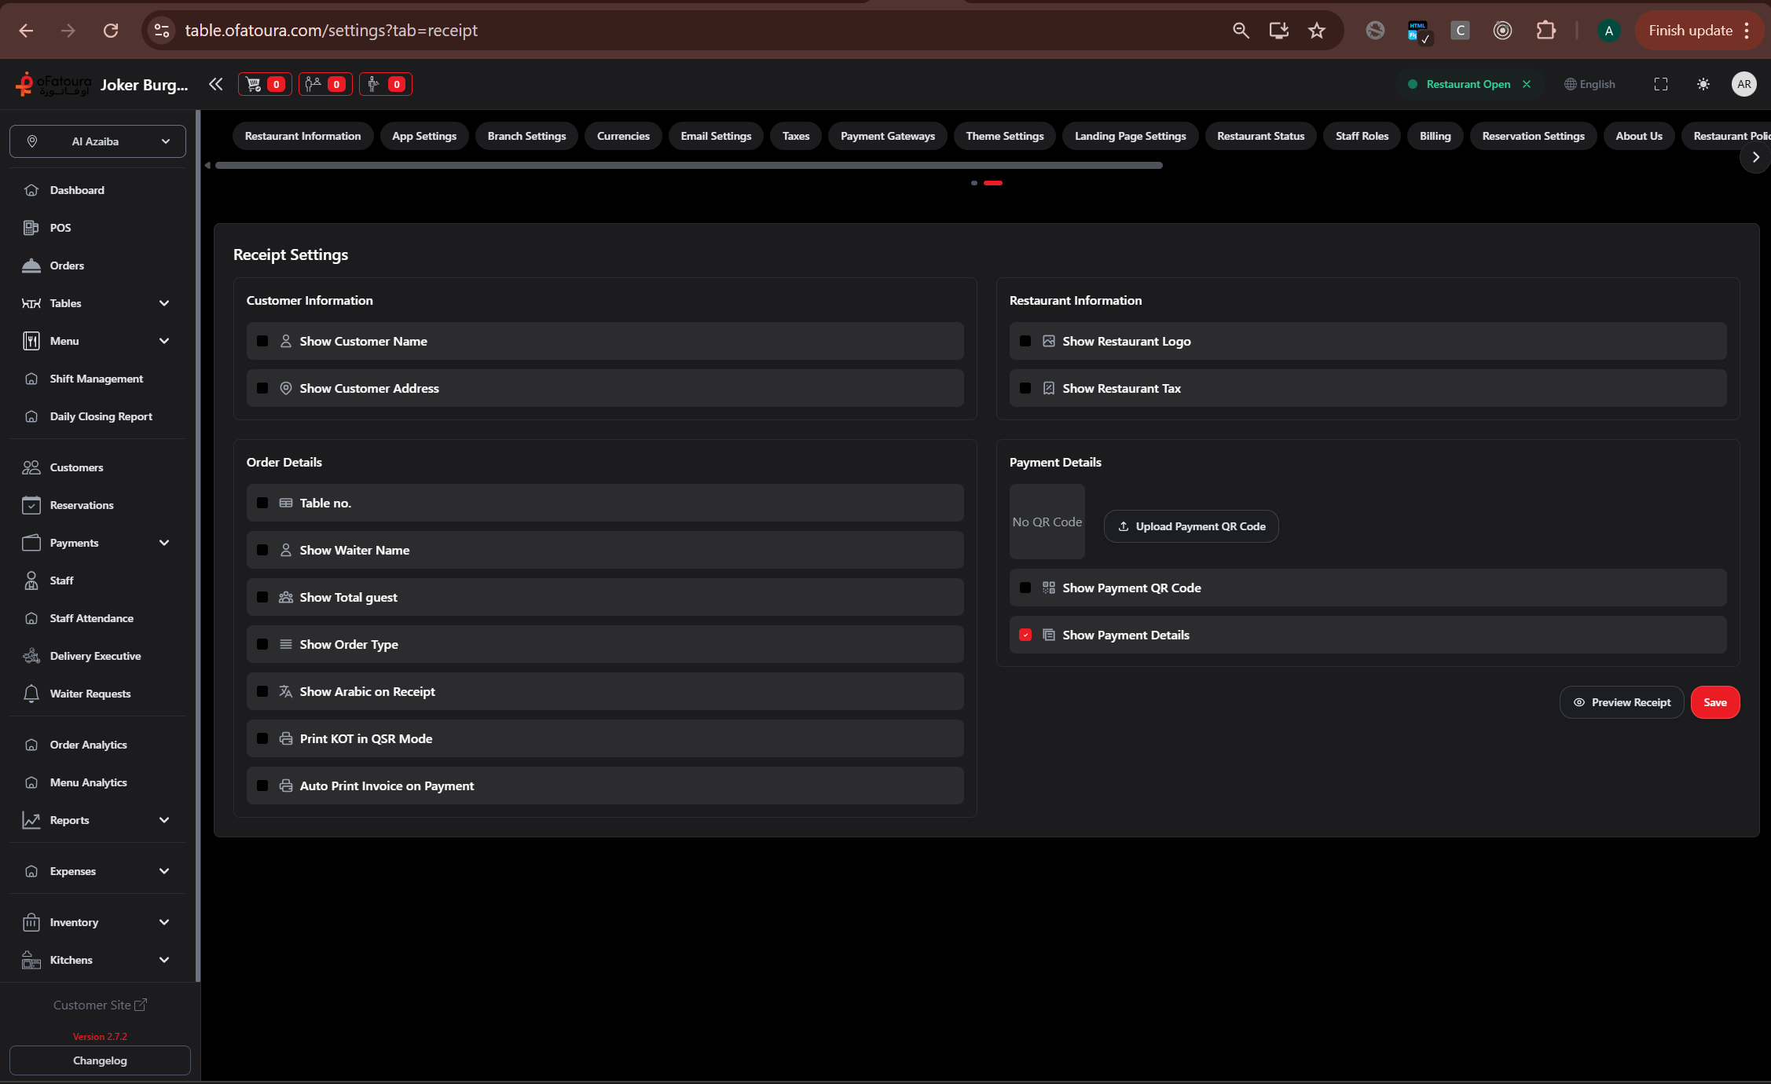Enable Show Customer Name checkbox
1771x1084 pixels.
click(x=262, y=341)
